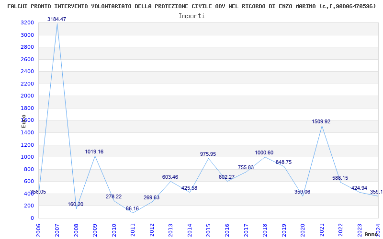Select the 588.15 data label

tap(340, 178)
